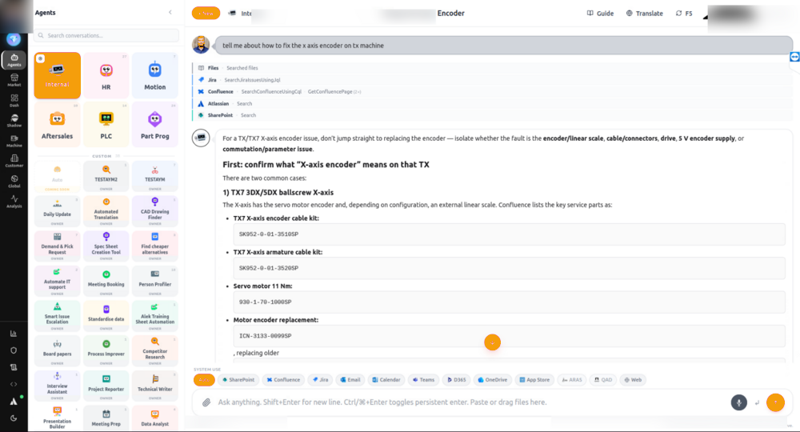This screenshot has height=432, width=800.
Task: Select the Internal agent card
Action: click(57, 75)
